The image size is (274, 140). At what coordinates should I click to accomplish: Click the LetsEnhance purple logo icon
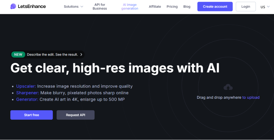pyautogui.click(x=13, y=6)
